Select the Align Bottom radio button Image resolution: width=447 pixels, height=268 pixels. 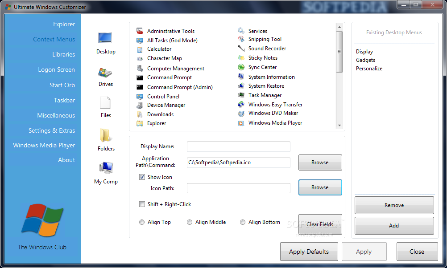[243, 222]
